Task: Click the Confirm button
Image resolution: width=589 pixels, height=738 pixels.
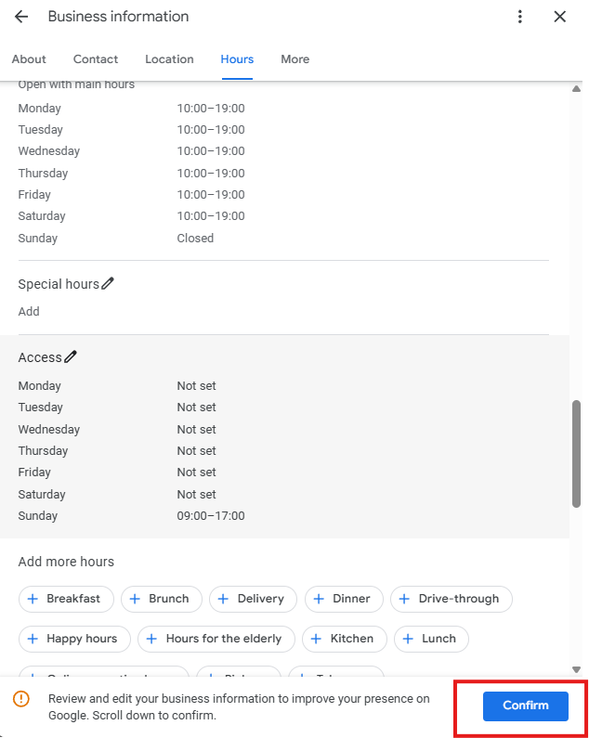Action: pos(526,706)
